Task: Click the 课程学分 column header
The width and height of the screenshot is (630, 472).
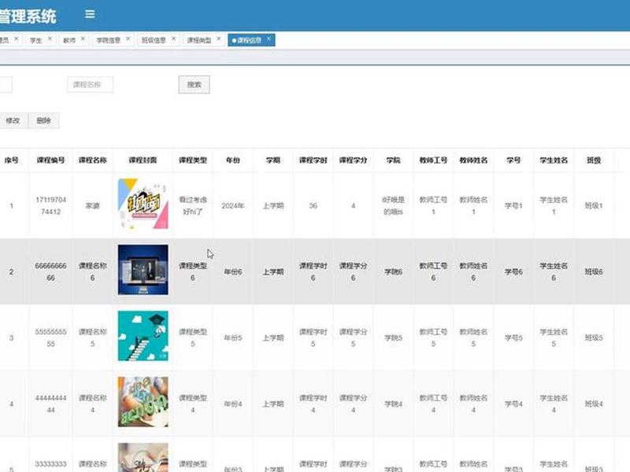Action: (353, 160)
